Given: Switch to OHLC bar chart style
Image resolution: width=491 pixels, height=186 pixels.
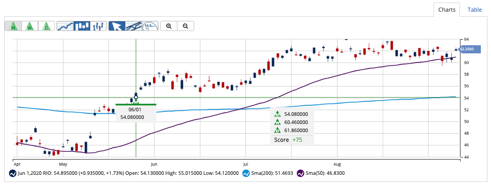Looking at the screenshot, I should coord(98,26).
